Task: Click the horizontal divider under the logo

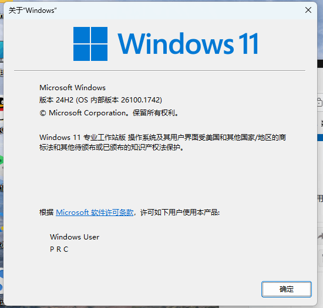Action: click(160, 71)
